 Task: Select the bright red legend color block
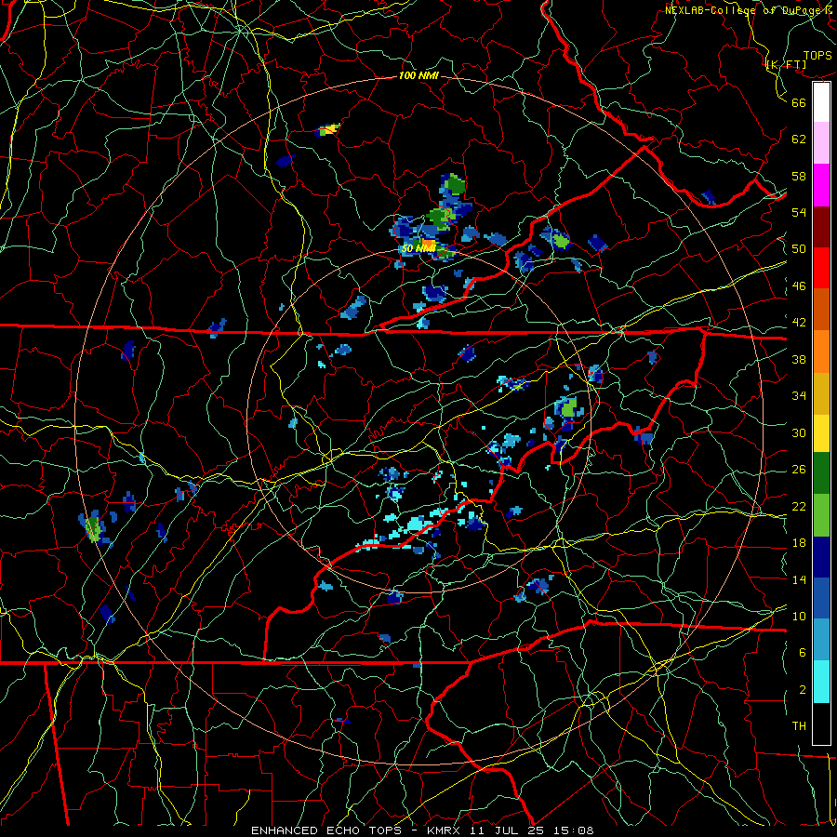(x=821, y=268)
